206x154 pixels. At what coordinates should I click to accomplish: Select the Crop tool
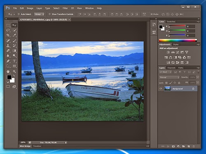[x=8, y=35]
